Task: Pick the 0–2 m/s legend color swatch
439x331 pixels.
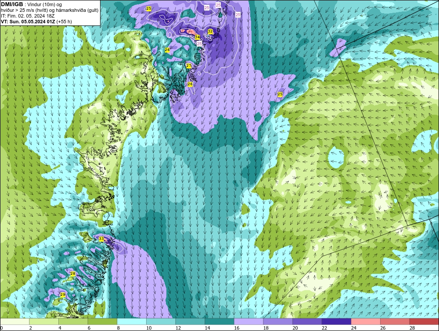Action: pos(14,321)
